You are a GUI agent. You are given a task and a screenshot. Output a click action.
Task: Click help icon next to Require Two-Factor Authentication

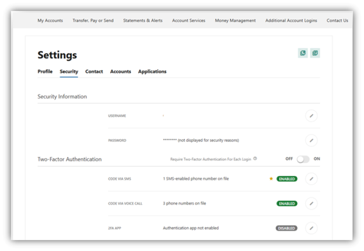(255, 159)
